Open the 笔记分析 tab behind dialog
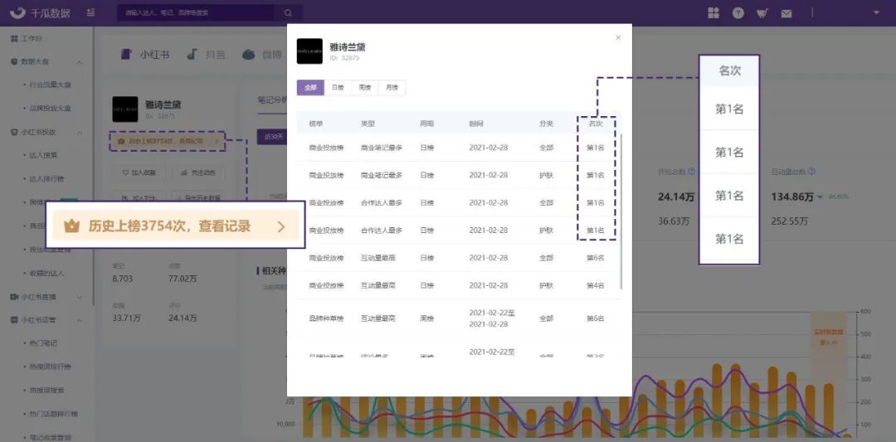 tap(272, 100)
